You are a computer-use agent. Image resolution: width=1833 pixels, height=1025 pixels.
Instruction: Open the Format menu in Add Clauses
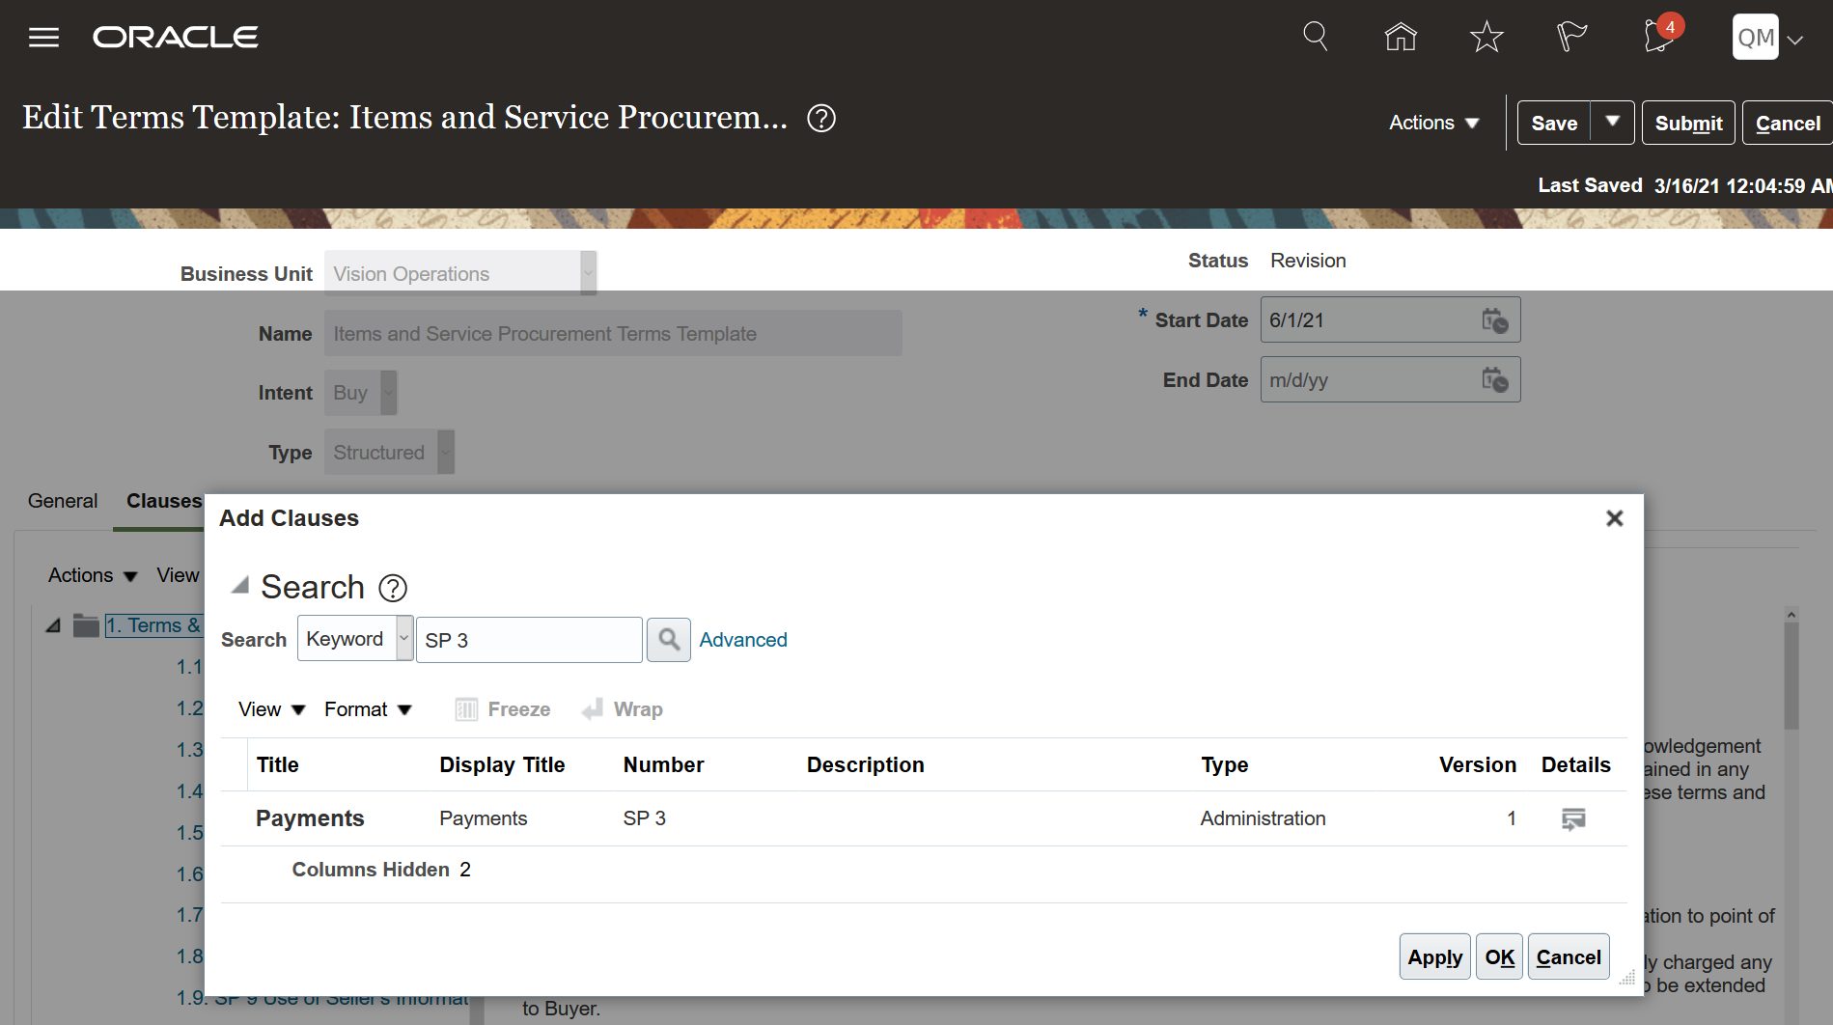(368, 709)
